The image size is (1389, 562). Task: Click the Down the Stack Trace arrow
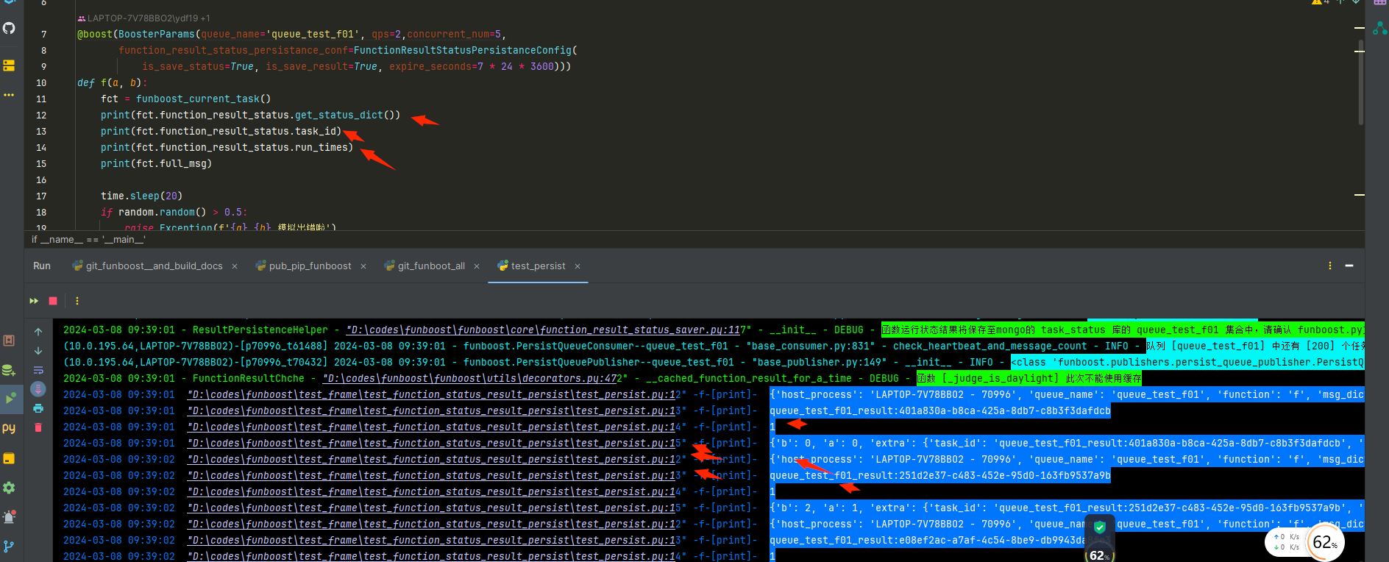click(38, 351)
